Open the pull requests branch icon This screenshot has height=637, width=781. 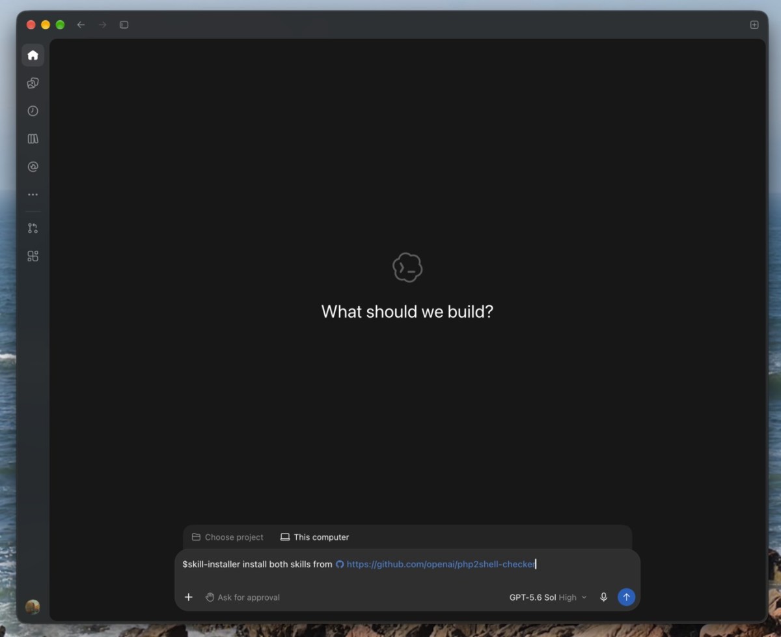tap(33, 229)
